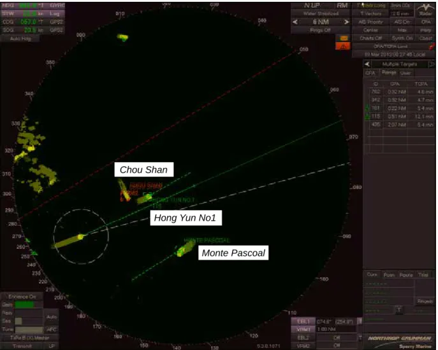438x350 pixels.
Task: Click the red pin icon on CPA/TCPA Limit
Action: point(432,46)
